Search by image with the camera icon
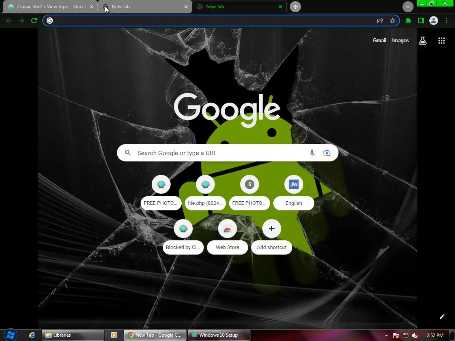Viewport: 455px width, 341px height. pyautogui.click(x=327, y=153)
